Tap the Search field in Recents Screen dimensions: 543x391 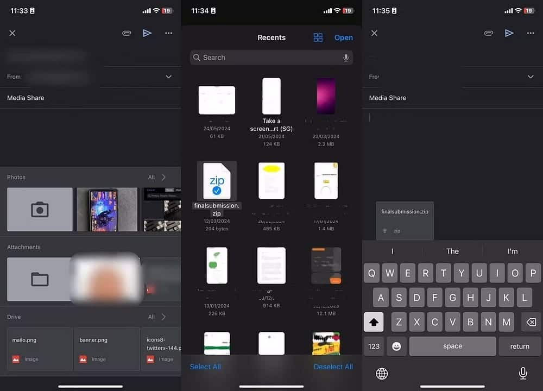pyautogui.click(x=271, y=58)
